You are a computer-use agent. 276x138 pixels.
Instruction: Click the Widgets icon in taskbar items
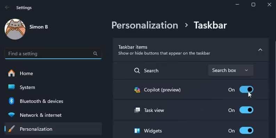tap(137, 131)
